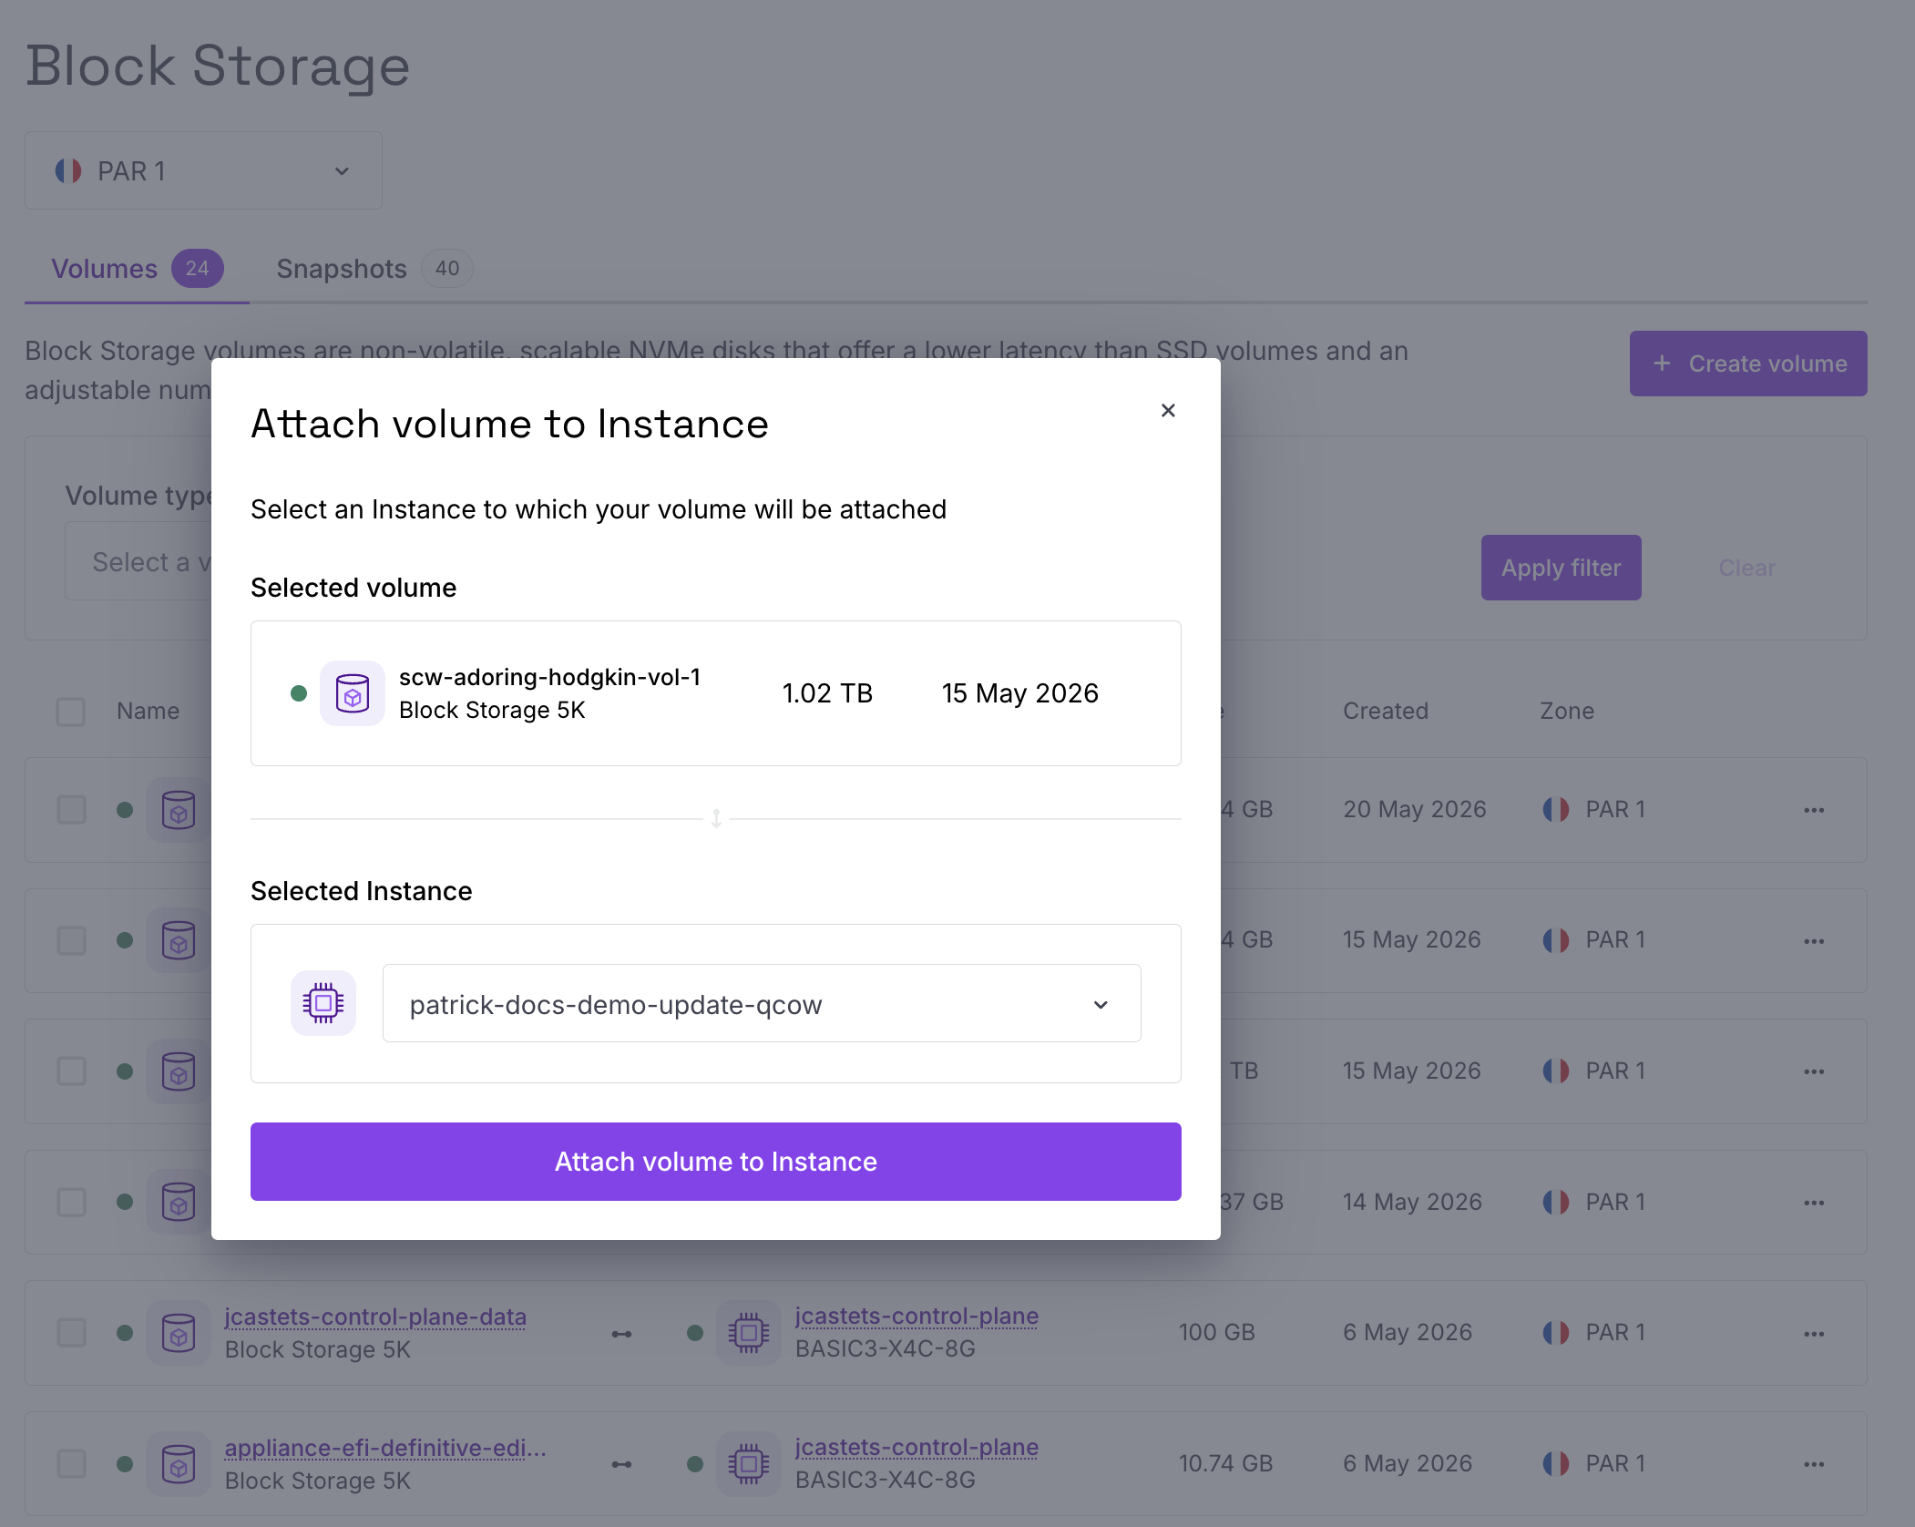Click the Name column header
This screenshot has height=1527, width=1915.
148,711
